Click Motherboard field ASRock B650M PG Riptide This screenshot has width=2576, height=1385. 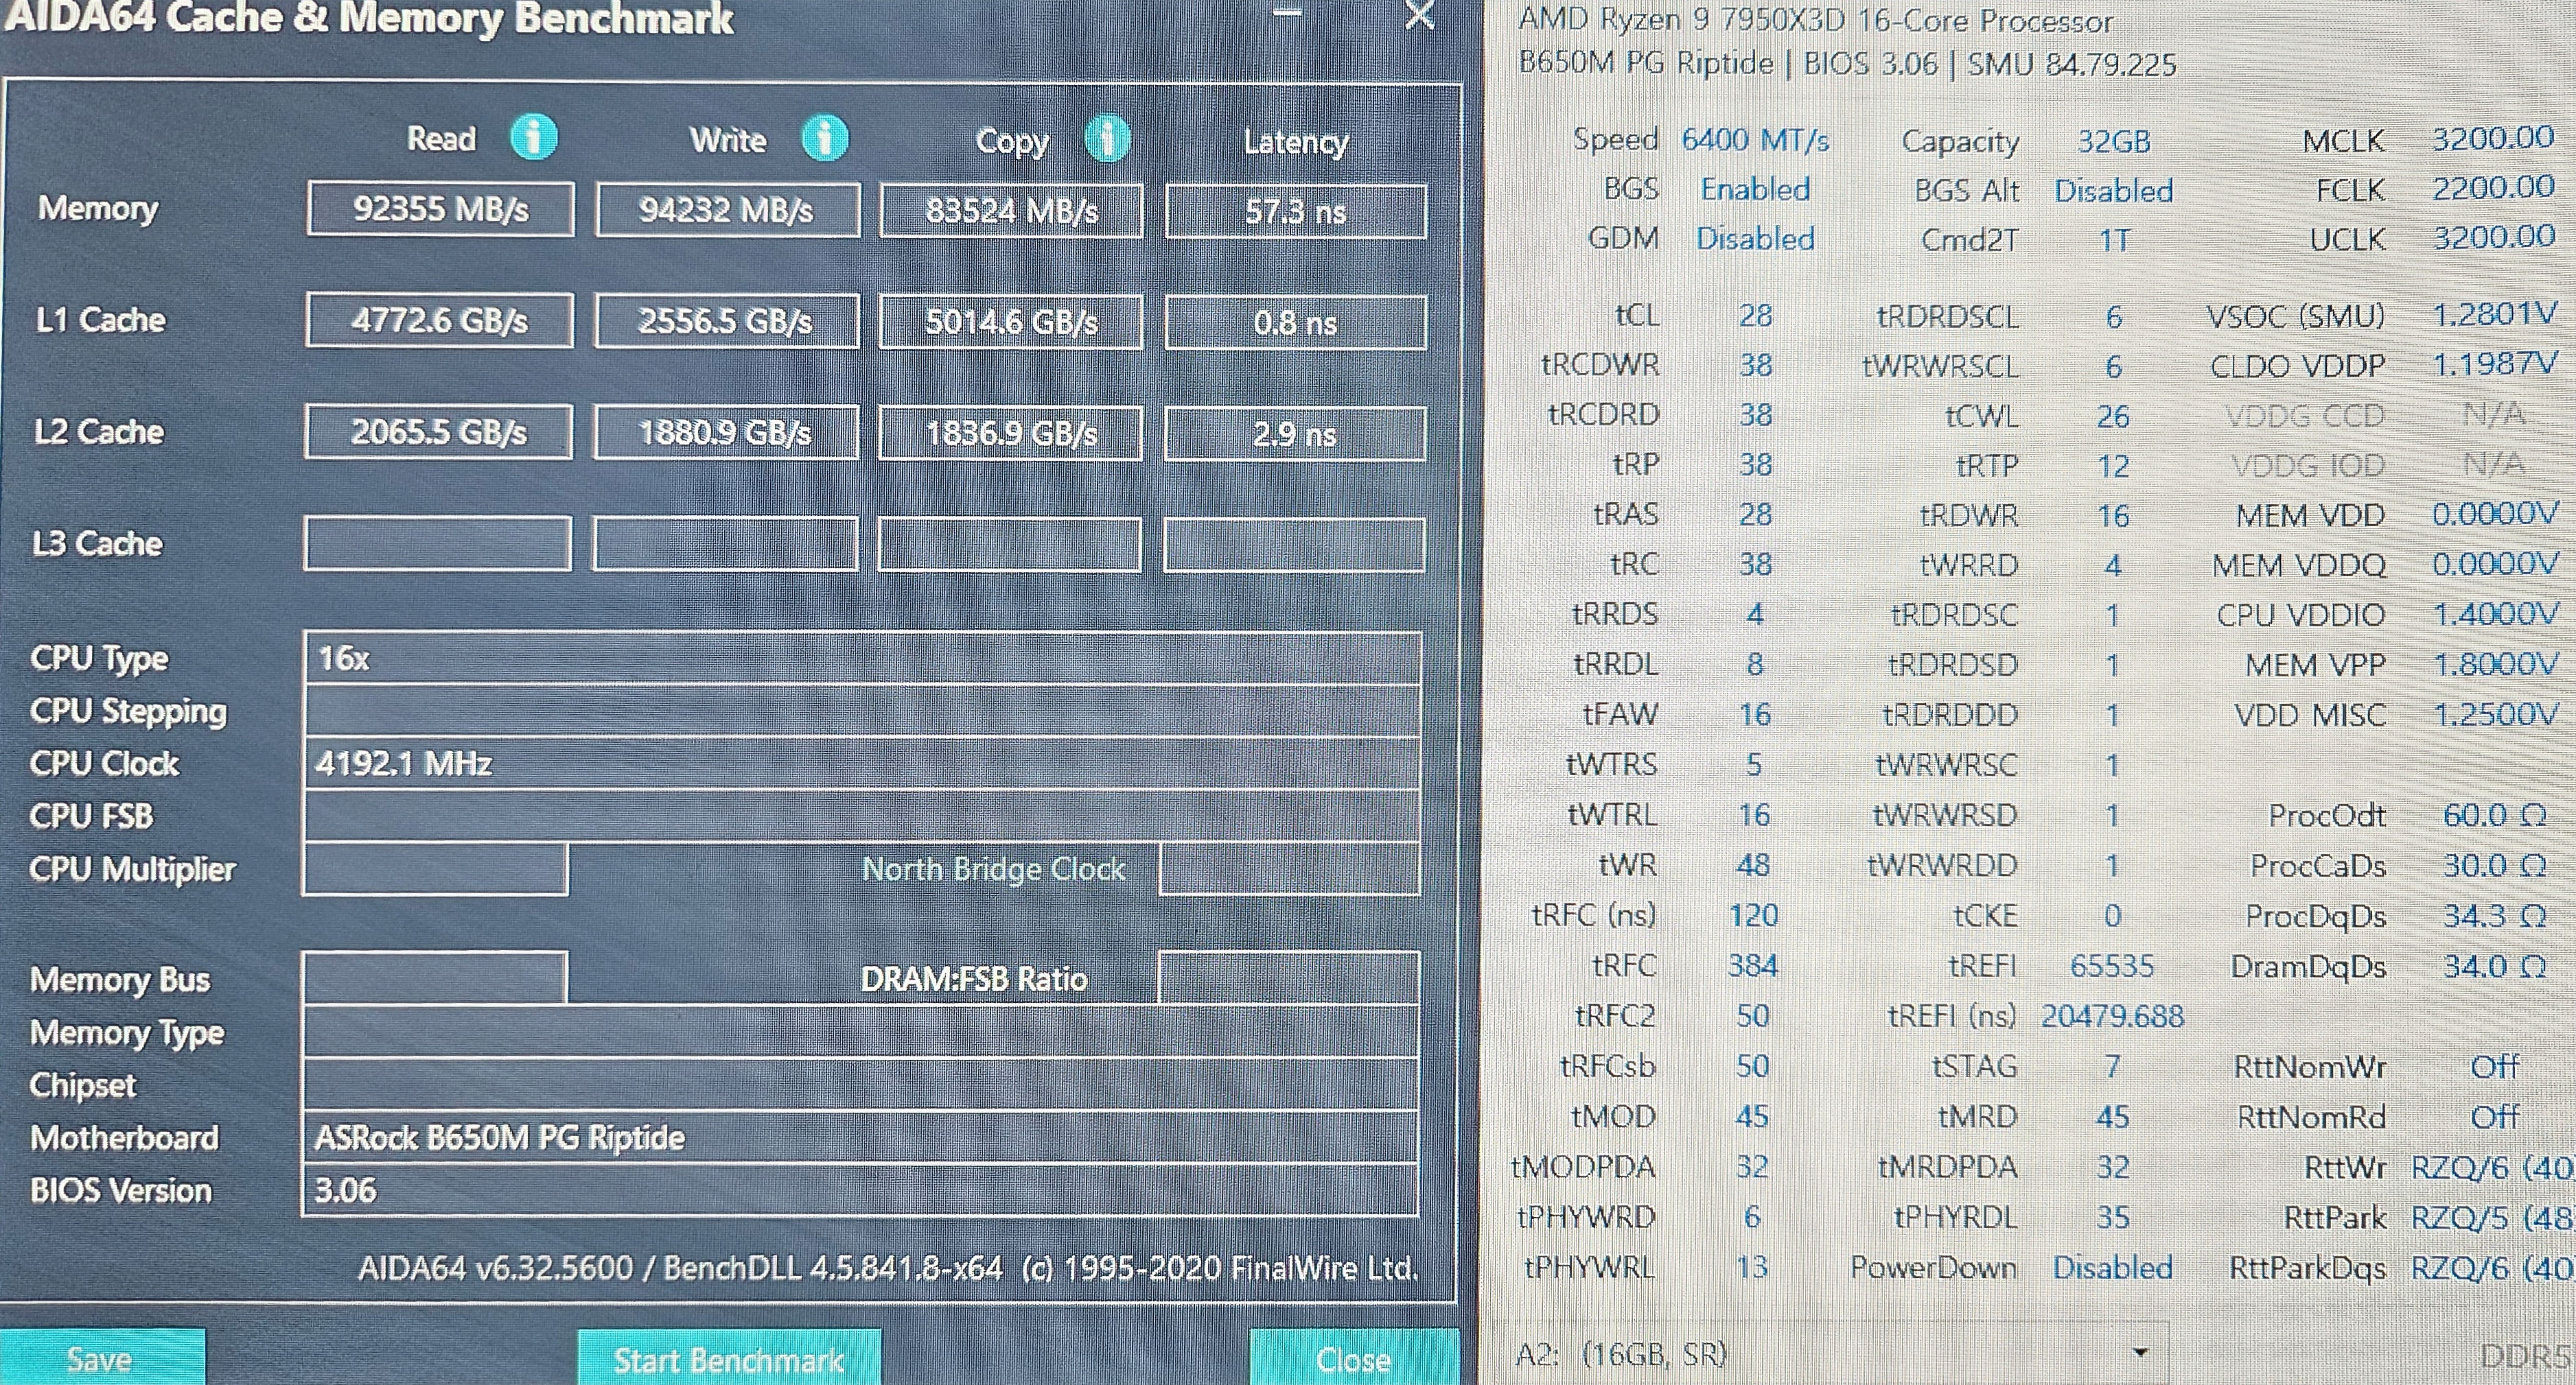pos(862,1137)
